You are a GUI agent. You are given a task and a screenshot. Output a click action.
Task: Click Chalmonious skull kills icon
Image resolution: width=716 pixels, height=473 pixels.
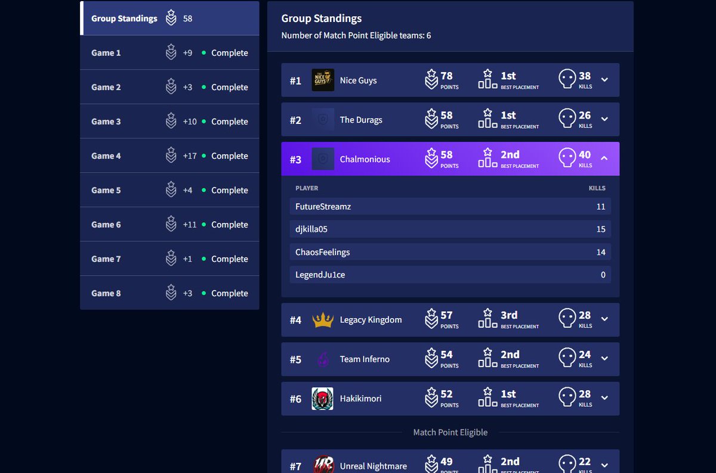click(567, 158)
